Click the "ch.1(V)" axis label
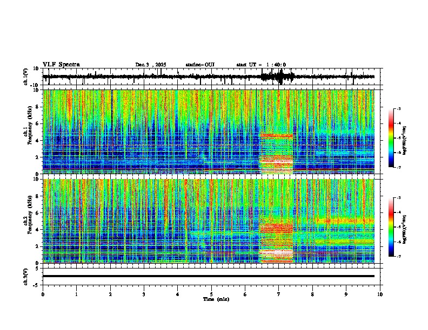This screenshot has width=428, height=330. [26, 77]
